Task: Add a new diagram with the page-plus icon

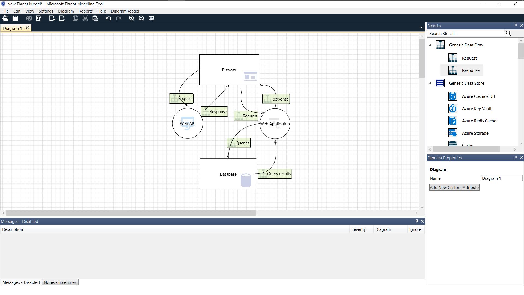Action: [52, 18]
